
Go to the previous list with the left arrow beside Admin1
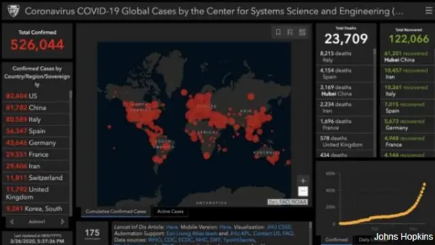[12, 222]
